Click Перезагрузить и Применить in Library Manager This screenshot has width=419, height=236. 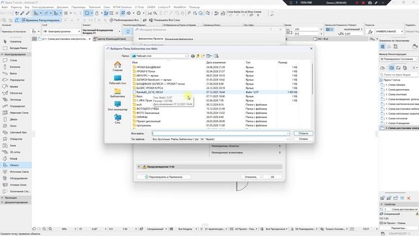(164, 177)
